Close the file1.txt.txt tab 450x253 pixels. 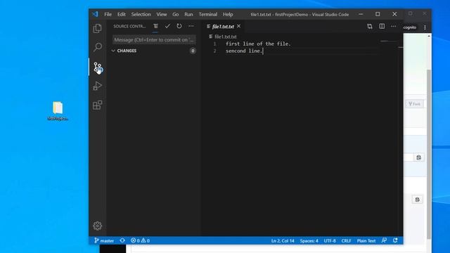[239, 26]
